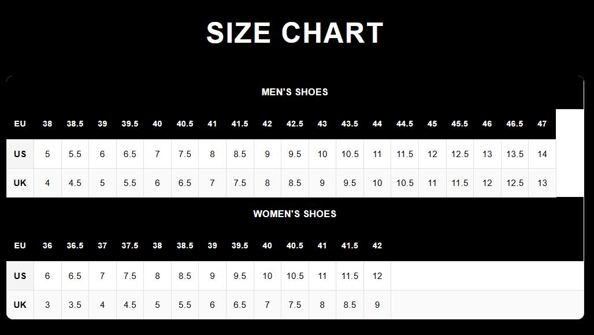Click men's table EU row label
Screen dimensions: 594x335
pos(20,124)
